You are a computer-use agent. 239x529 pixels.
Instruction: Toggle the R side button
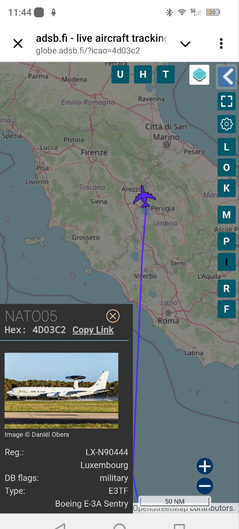point(227,288)
